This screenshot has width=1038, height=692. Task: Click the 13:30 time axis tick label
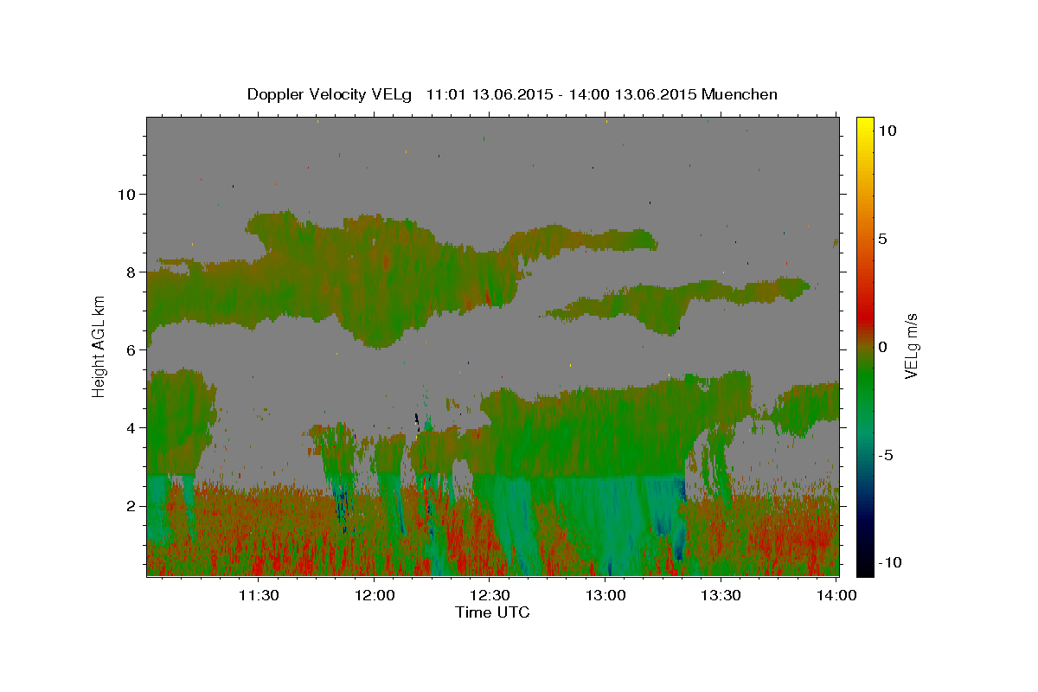tap(721, 595)
